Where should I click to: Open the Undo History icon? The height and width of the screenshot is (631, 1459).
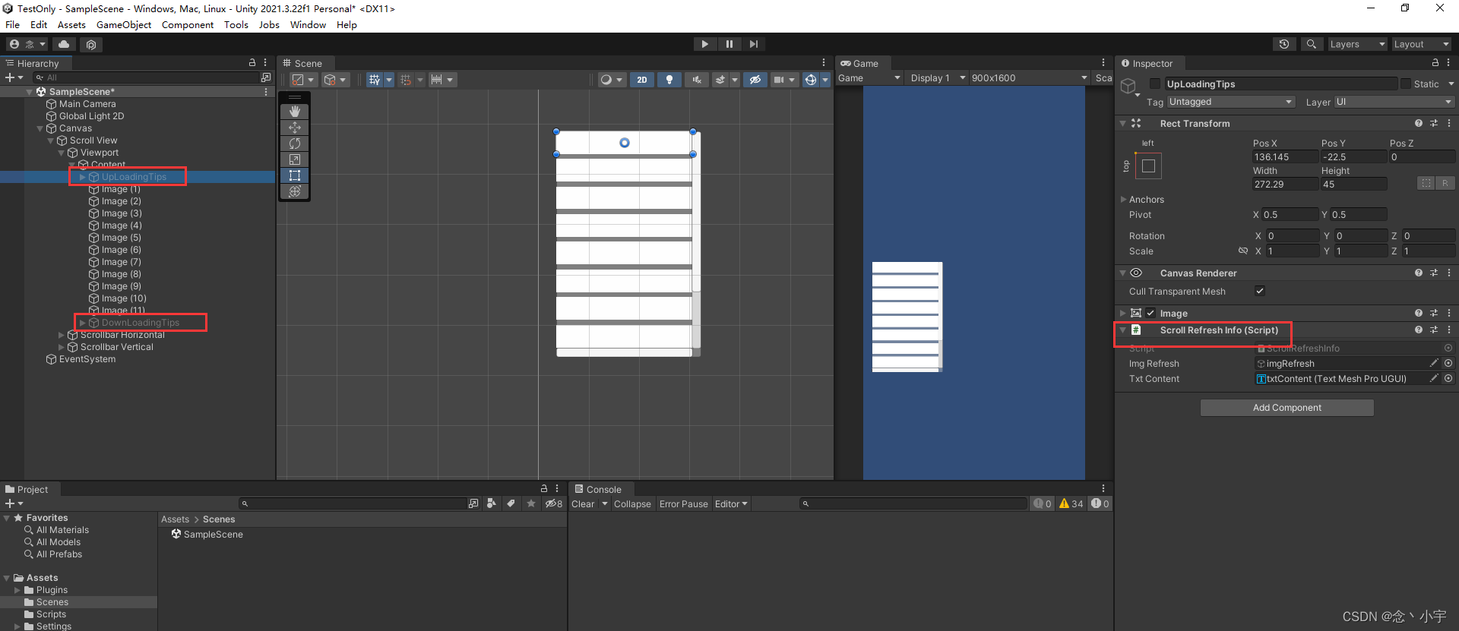click(x=1284, y=44)
